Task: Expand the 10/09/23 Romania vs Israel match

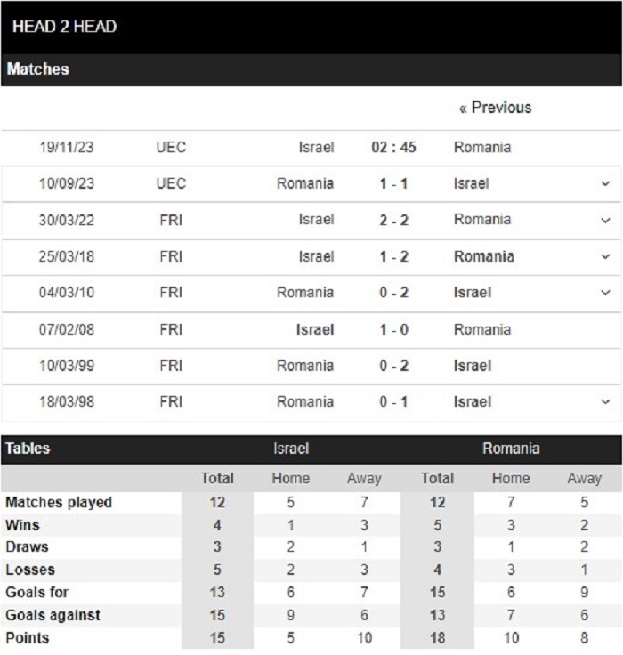Action: tap(605, 184)
